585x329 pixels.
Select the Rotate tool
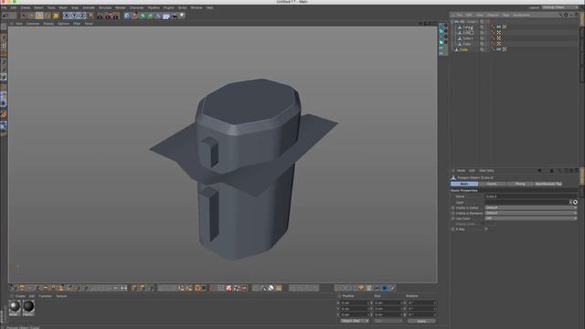48,16
